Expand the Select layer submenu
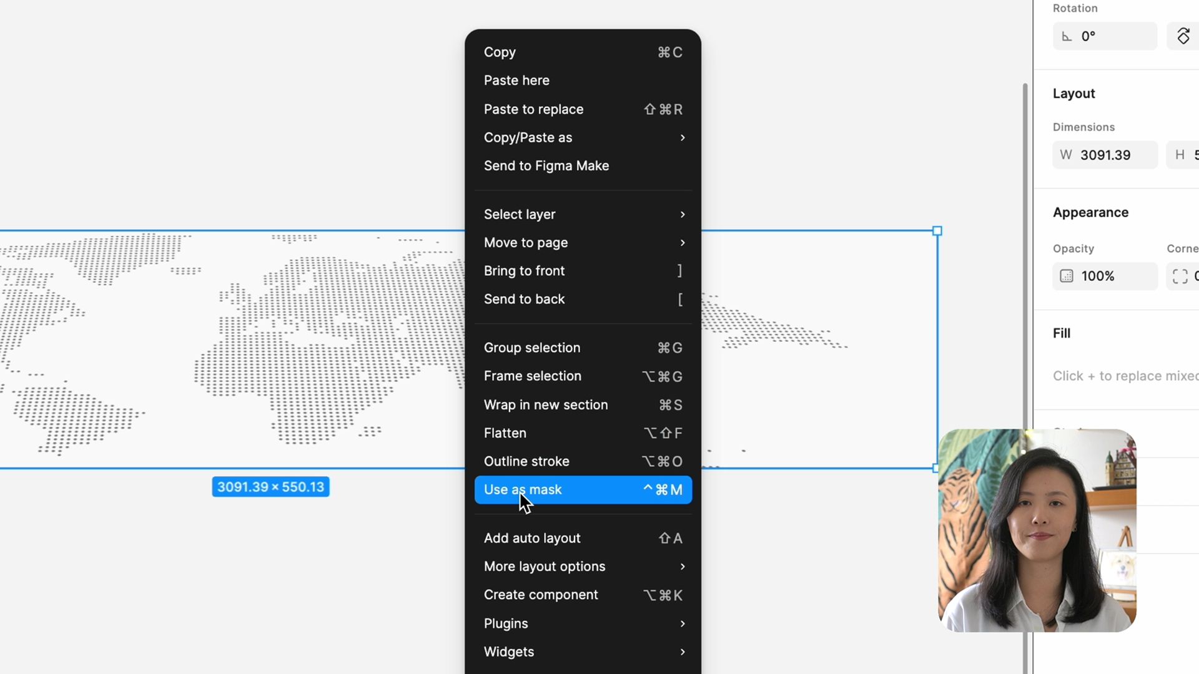The height and width of the screenshot is (674, 1199). 583,214
